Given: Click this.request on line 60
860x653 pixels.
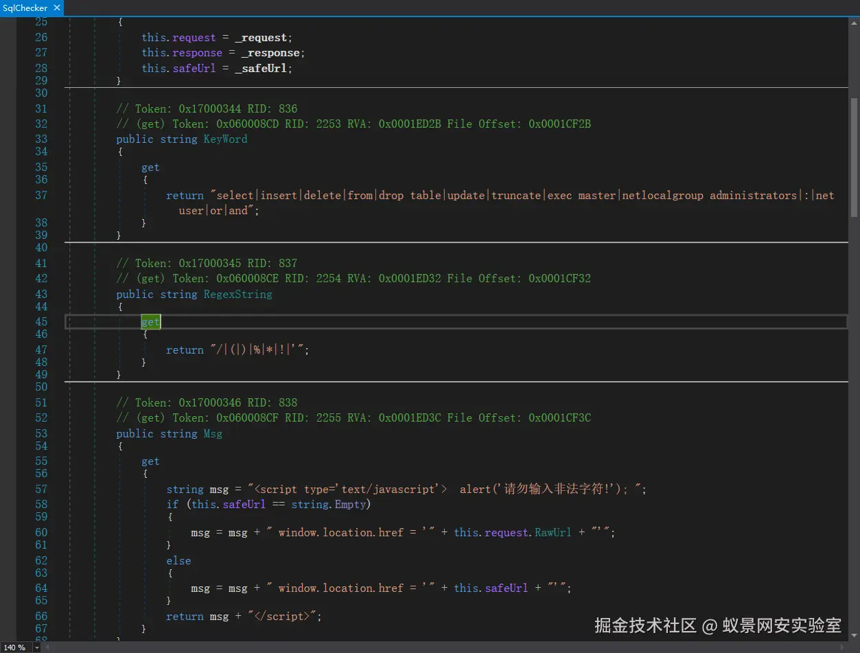Looking at the screenshot, I should click(x=491, y=532).
